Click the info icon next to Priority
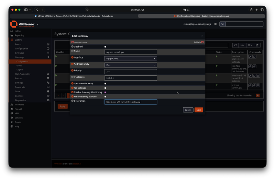The height and width of the screenshot is (179, 275). click(72, 71)
